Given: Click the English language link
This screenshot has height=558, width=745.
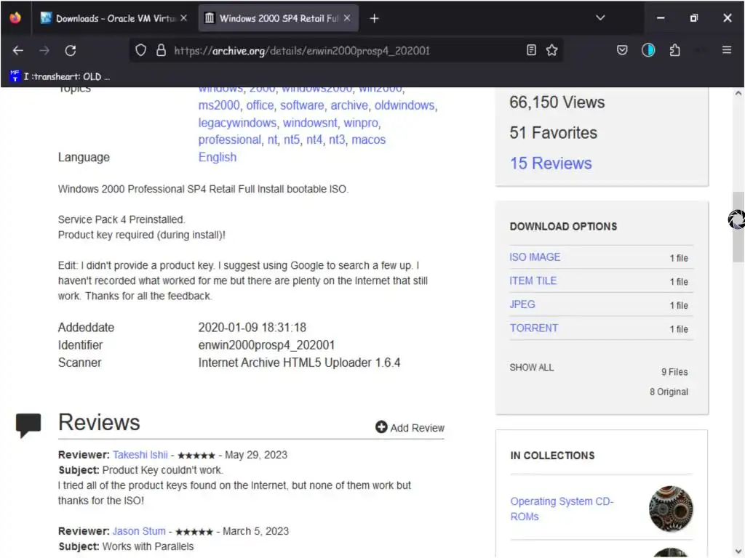Looking at the screenshot, I should click(217, 158).
